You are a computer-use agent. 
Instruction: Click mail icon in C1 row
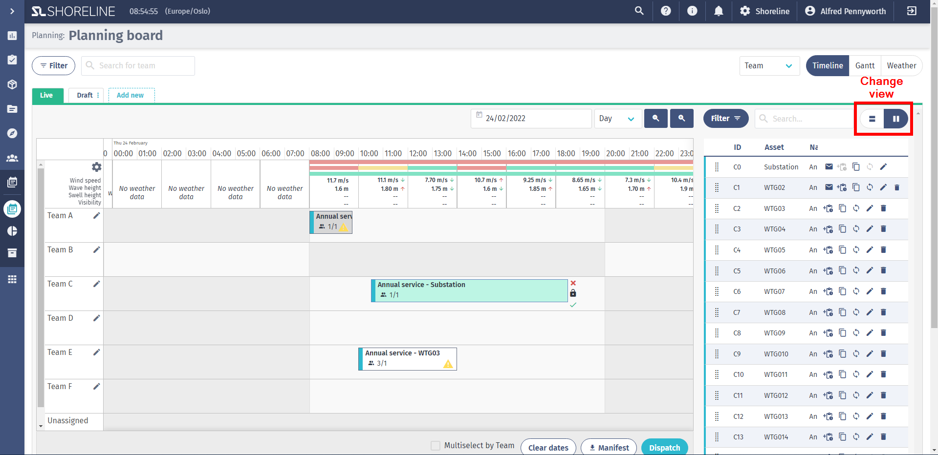click(829, 187)
